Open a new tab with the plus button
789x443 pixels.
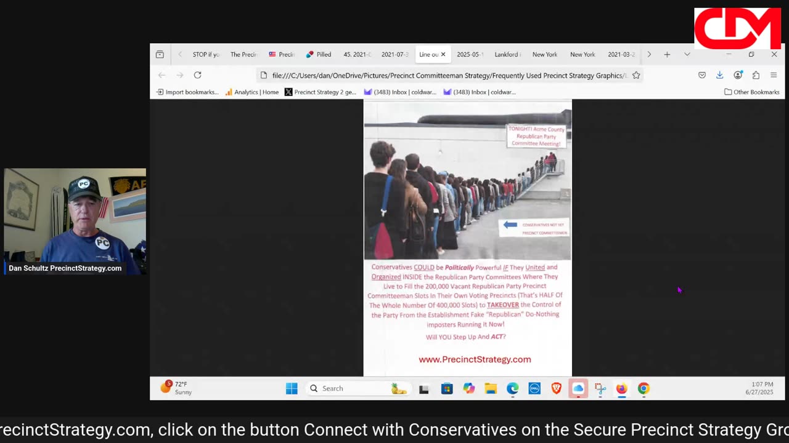pyautogui.click(x=667, y=55)
